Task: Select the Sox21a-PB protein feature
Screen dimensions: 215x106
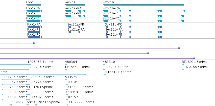Action: 74,27
